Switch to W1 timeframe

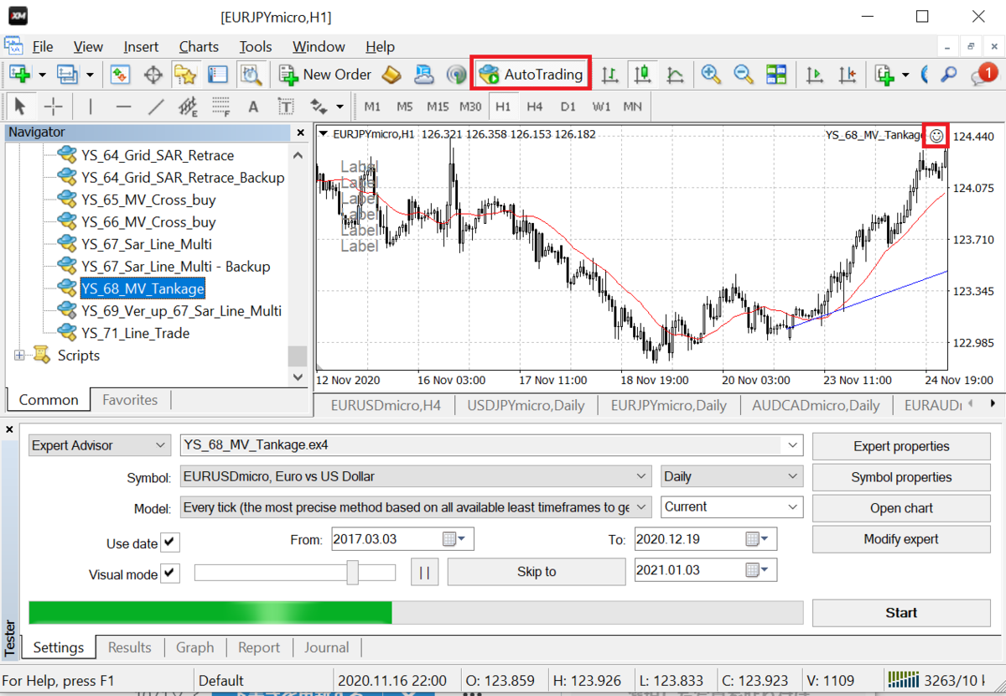[x=601, y=106]
